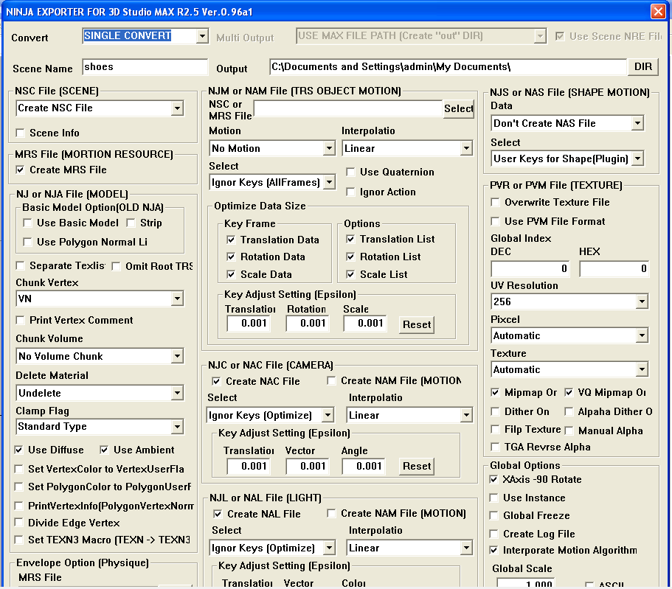Close the Ninja Exporter dialog window
This screenshot has height=589, width=672.
point(658,11)
